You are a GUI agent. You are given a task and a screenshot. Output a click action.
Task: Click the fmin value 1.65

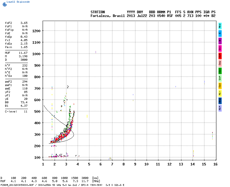coord(24,47)
